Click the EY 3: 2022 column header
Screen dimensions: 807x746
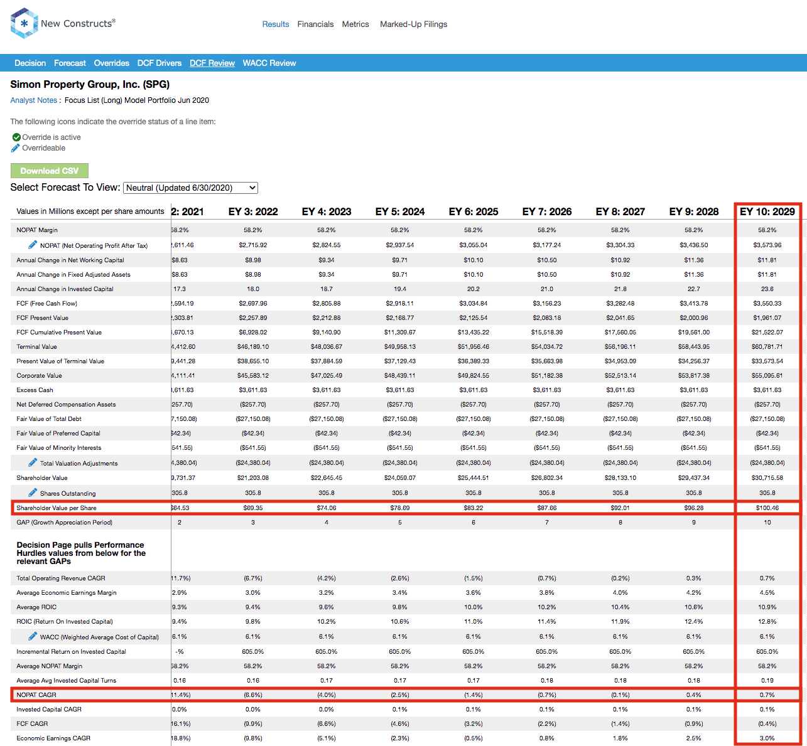coord(253,212)
